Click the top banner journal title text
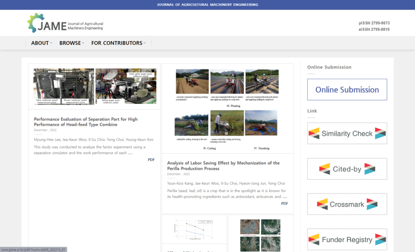 click(207, 5)
